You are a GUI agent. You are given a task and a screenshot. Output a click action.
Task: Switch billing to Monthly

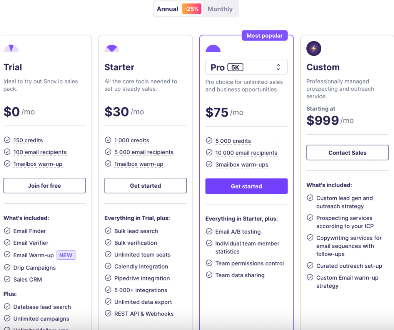coord(220,9)
